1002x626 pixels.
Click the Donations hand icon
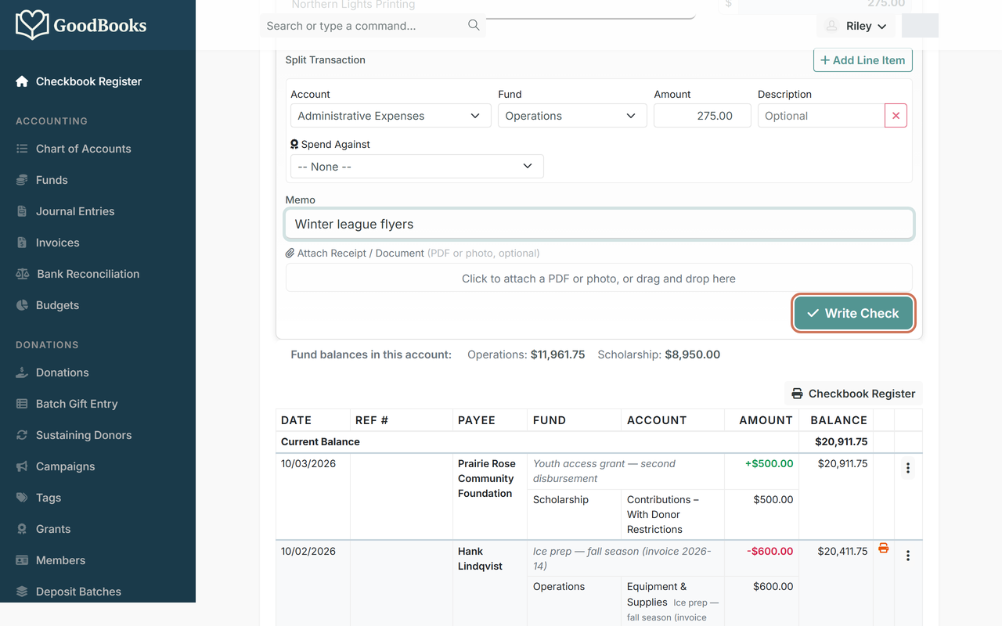pos(22,372)
